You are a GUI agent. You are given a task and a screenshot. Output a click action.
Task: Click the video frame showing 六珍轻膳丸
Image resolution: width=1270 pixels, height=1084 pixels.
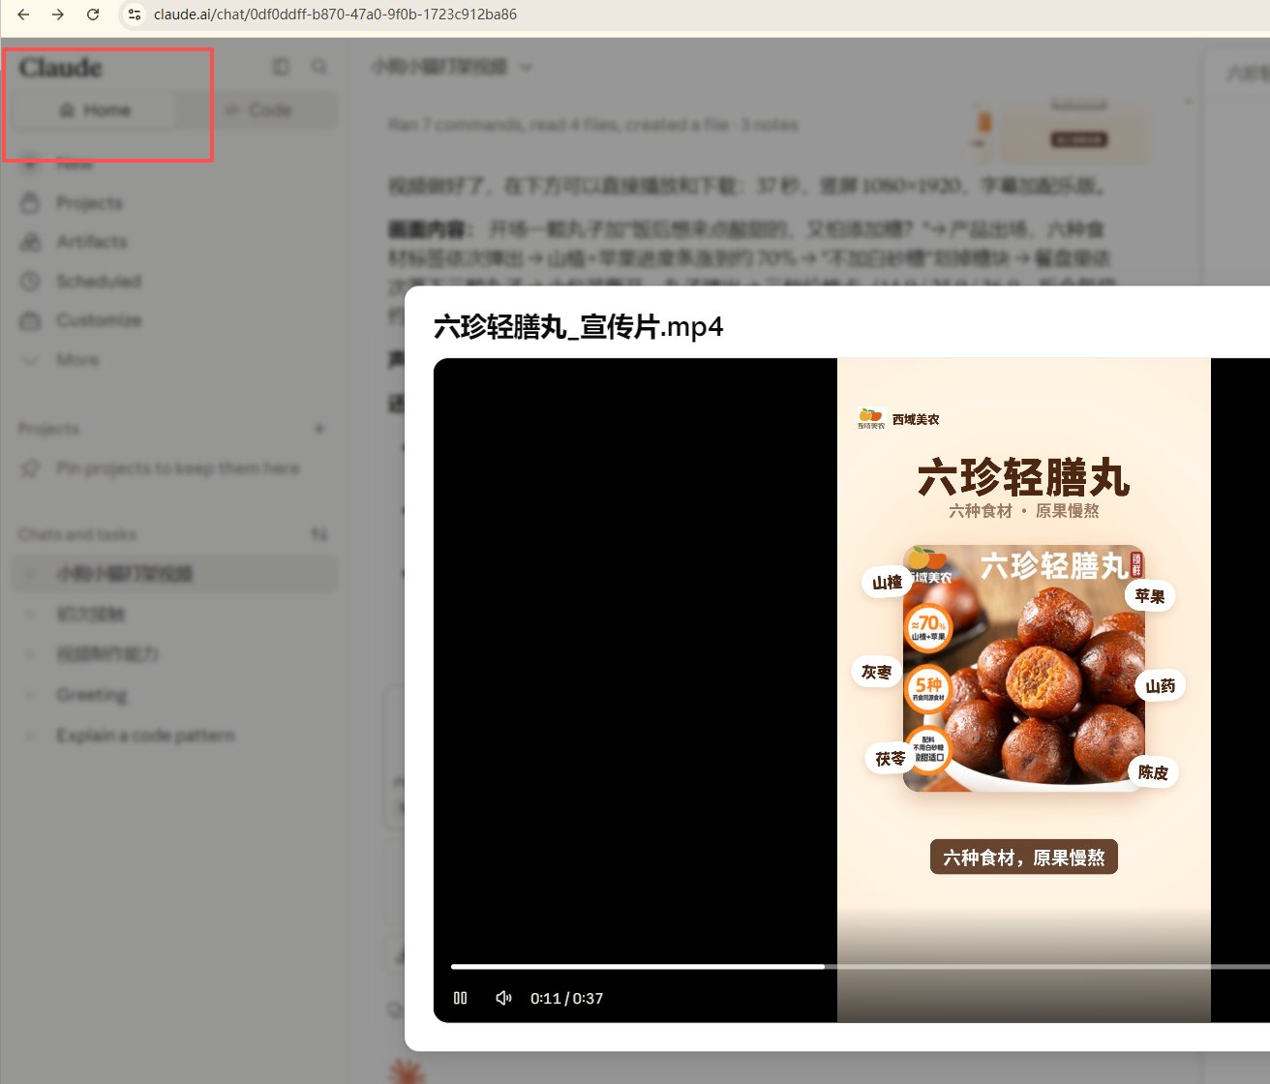click(1024, 690)
